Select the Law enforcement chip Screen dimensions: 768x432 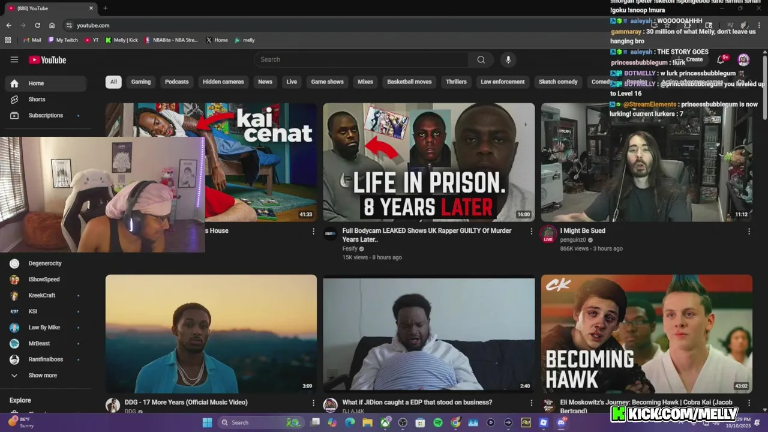coord(503,82)
